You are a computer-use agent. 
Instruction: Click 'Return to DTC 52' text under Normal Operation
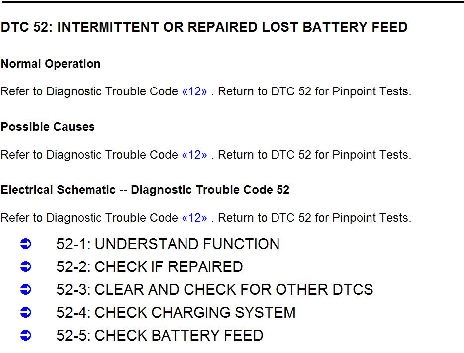coord(265,91)
